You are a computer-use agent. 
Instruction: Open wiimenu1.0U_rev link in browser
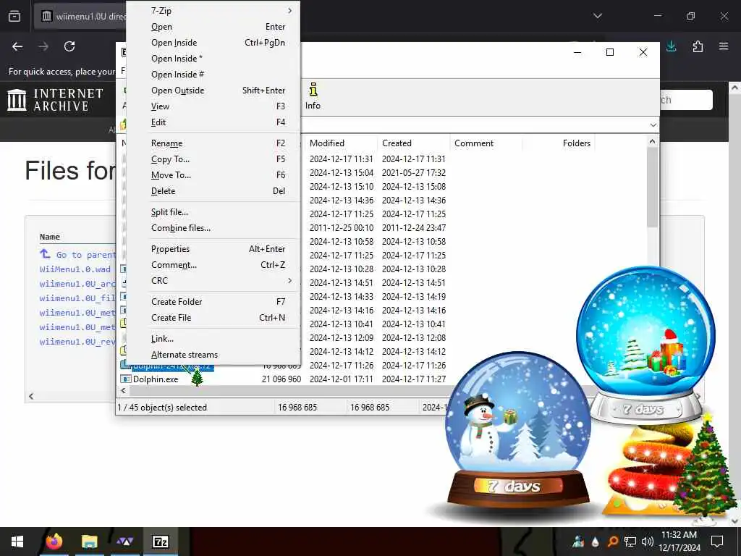click(77, 342)
